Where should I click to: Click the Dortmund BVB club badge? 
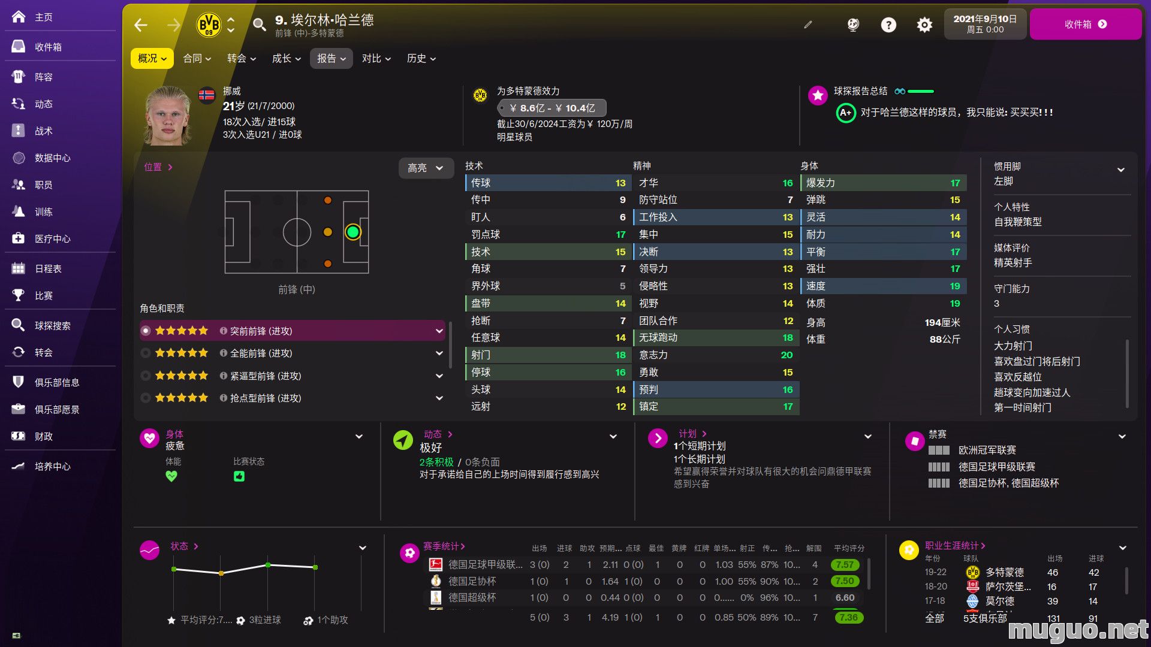point(209,25)
